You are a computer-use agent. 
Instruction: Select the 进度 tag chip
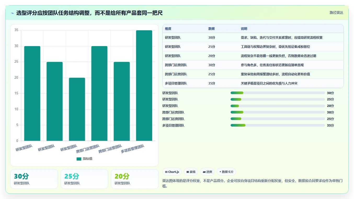pos(207,172)
